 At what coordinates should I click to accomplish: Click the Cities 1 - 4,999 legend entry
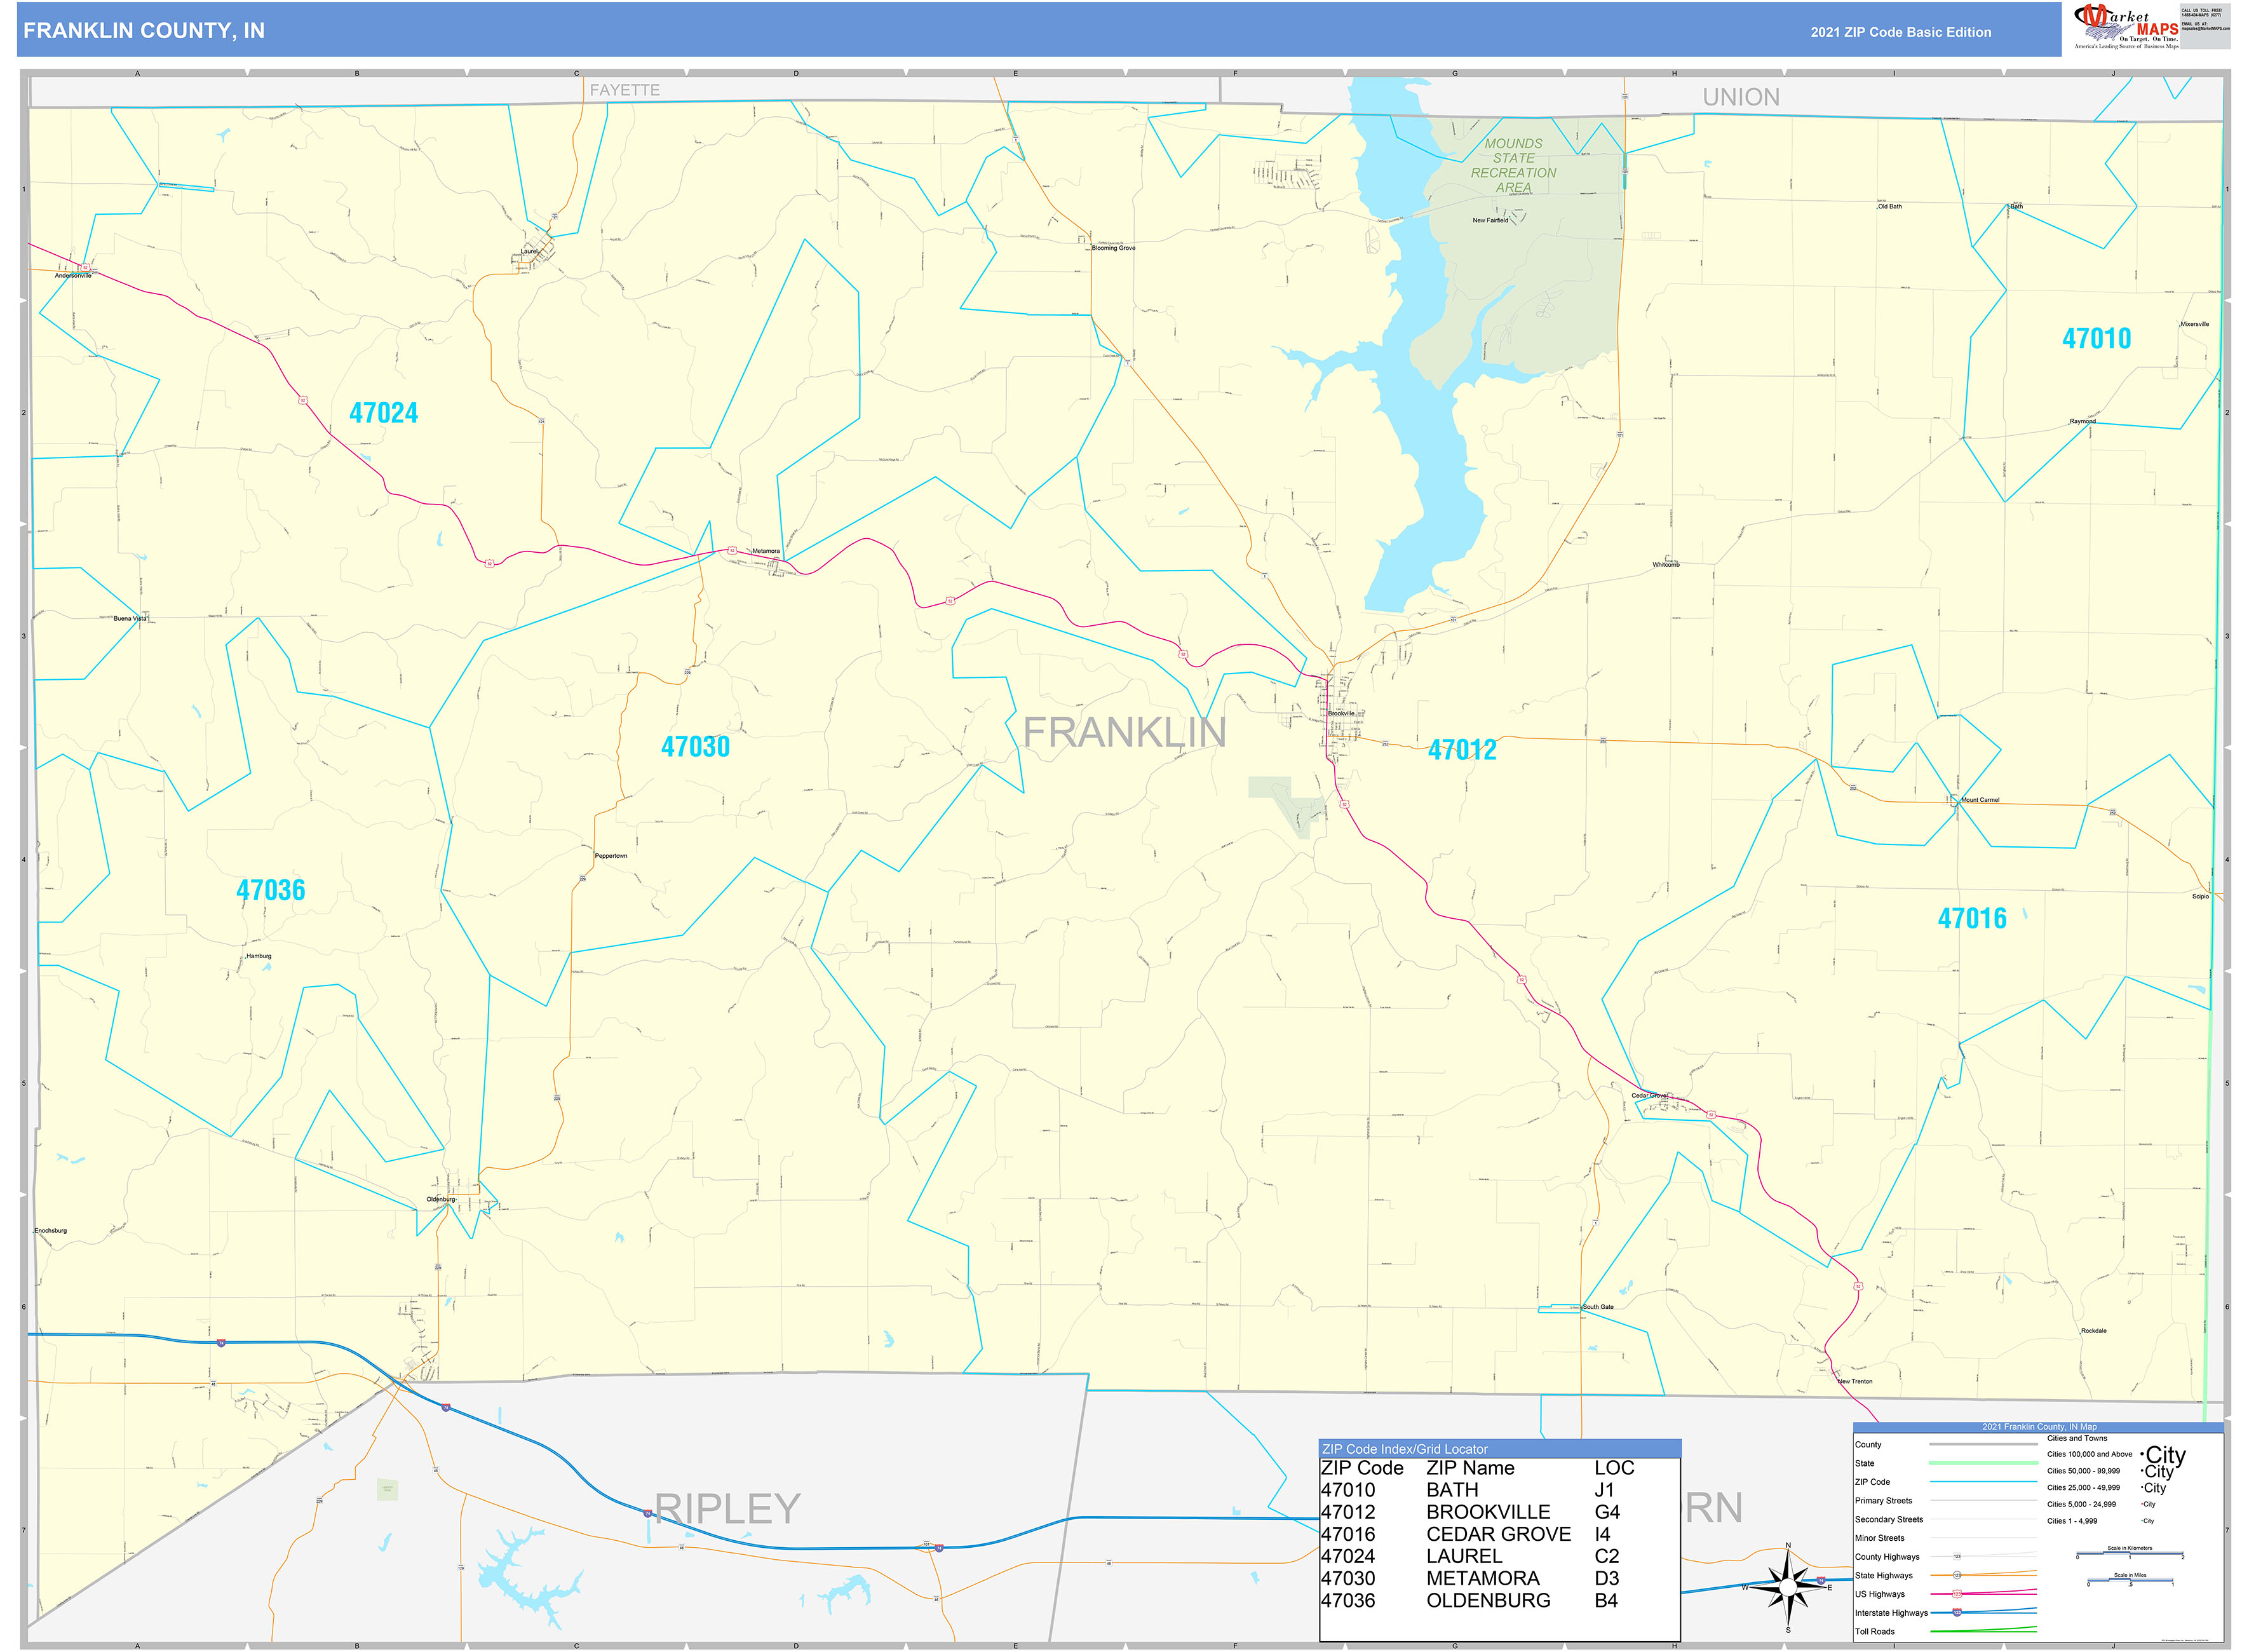2072,1521
